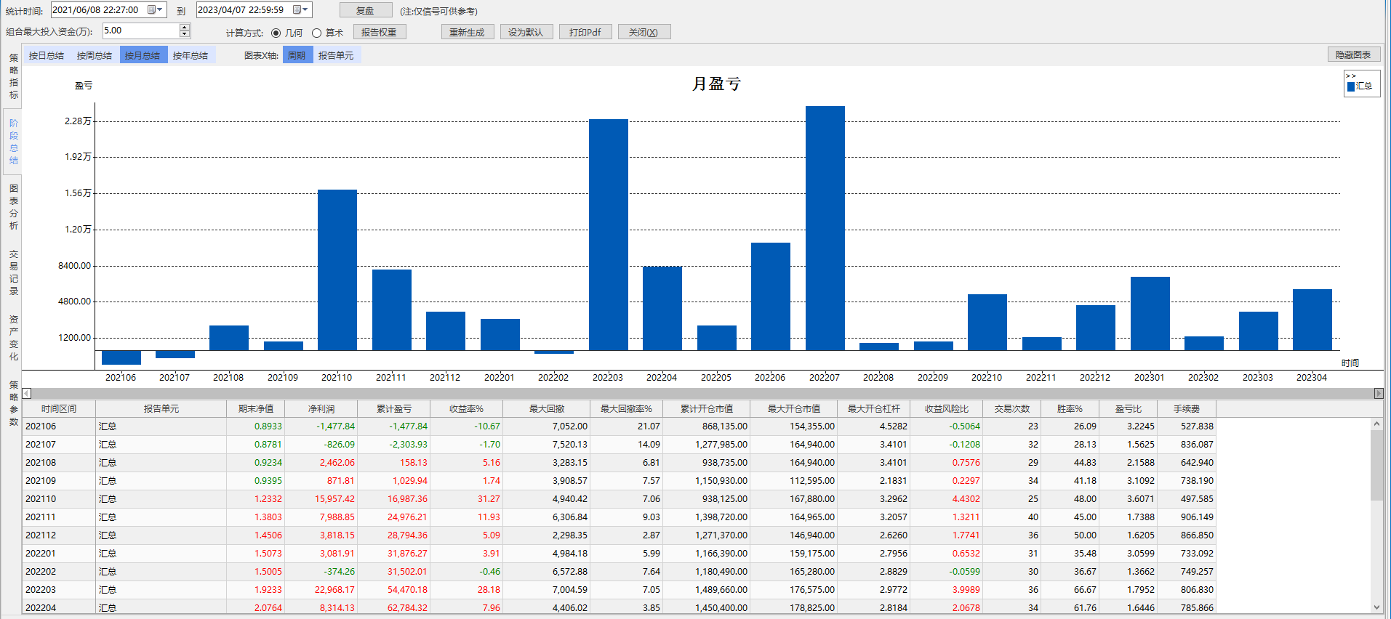Viewport: 1391px width, 619px height.
Task: Click the 复盘 button
Action: [365, 11]
